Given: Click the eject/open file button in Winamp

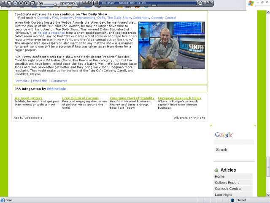Looking at the screenshot, I should (x=62, y=4).
